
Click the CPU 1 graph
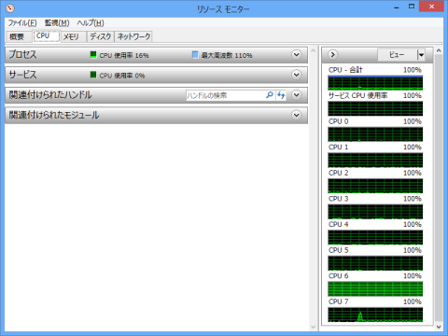tap(375, 161)
